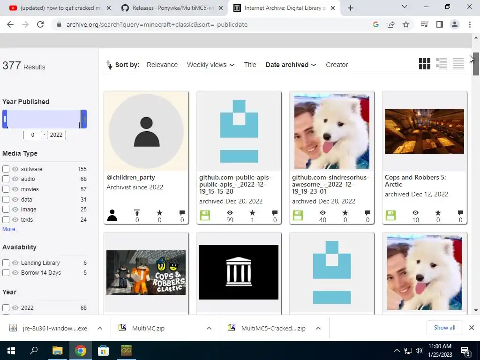The image size is (480, 360).
Task: Toggle eye icon beside Lending Library
Action: pos(15,262)
